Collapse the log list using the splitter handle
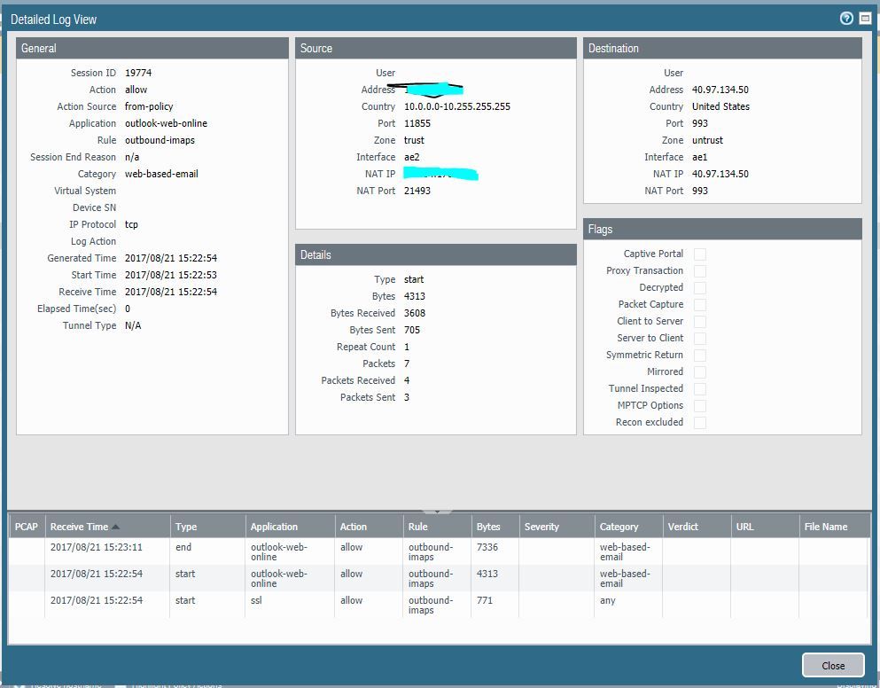This screenshot has width=880, height=688. click(439, 512)
